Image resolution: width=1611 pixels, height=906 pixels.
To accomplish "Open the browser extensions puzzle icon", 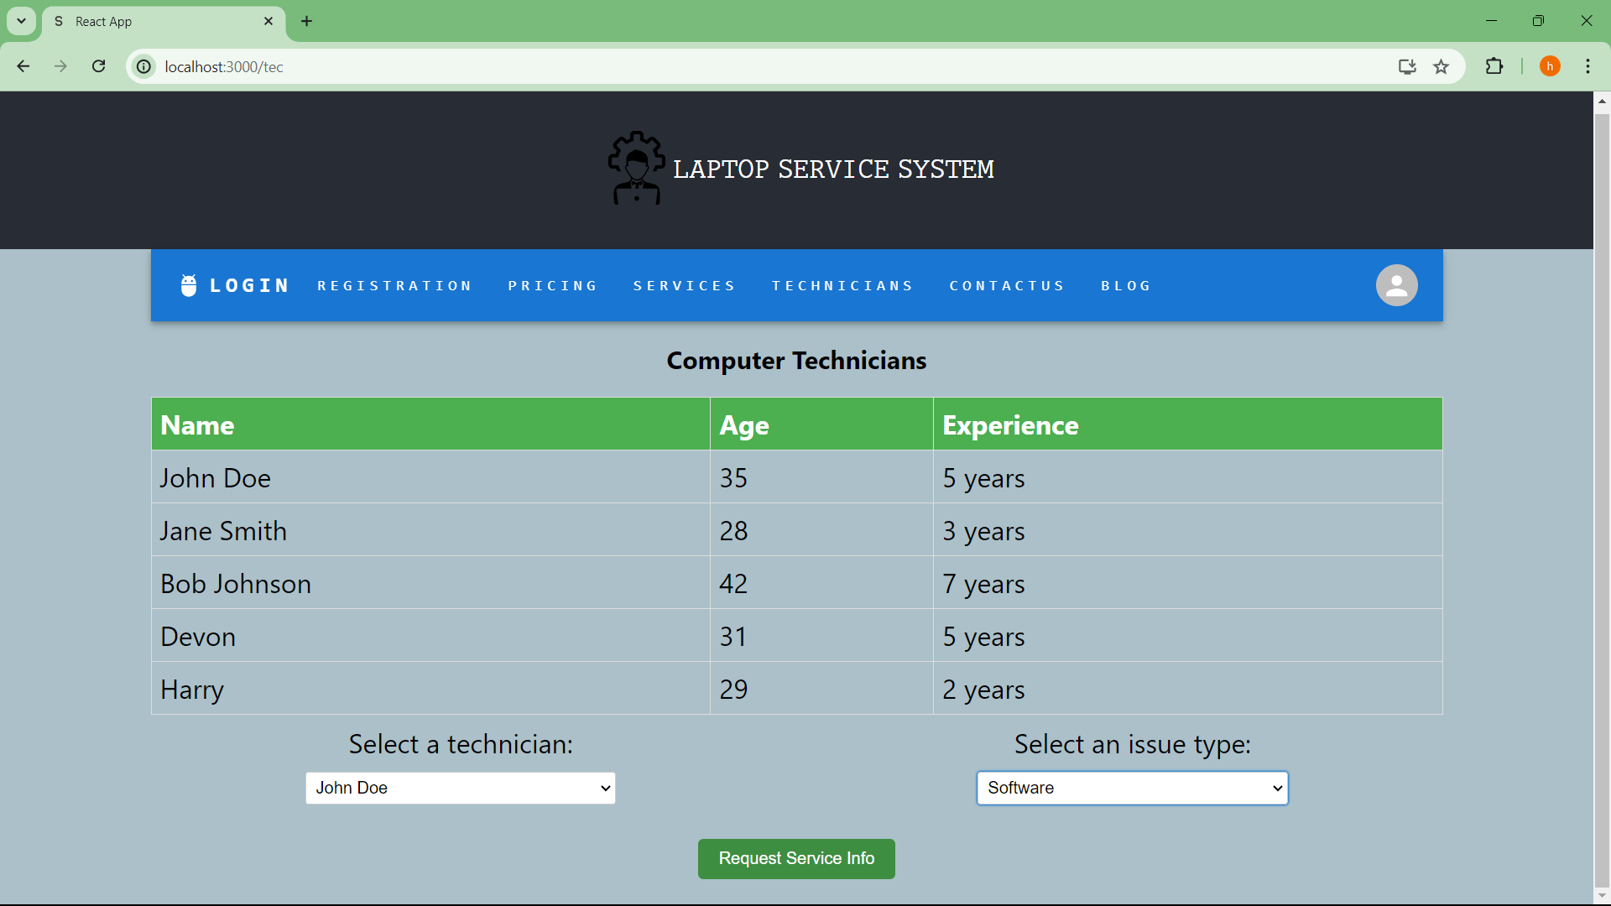I will [1494, 66].
